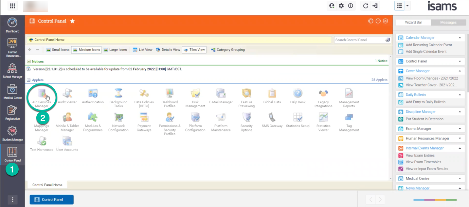Enable Category Grouping
This screenshot has height=207, width=469.
coord(227,50)
